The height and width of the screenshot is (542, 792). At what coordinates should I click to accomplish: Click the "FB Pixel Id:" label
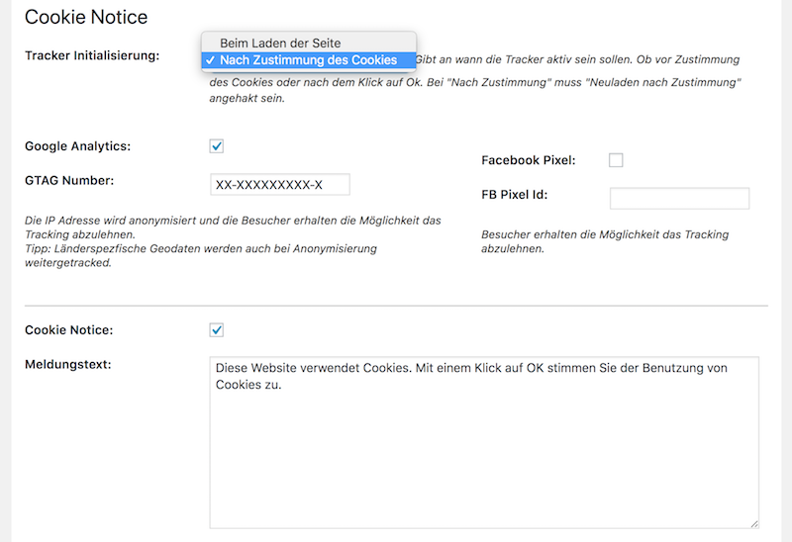point(515,194)
